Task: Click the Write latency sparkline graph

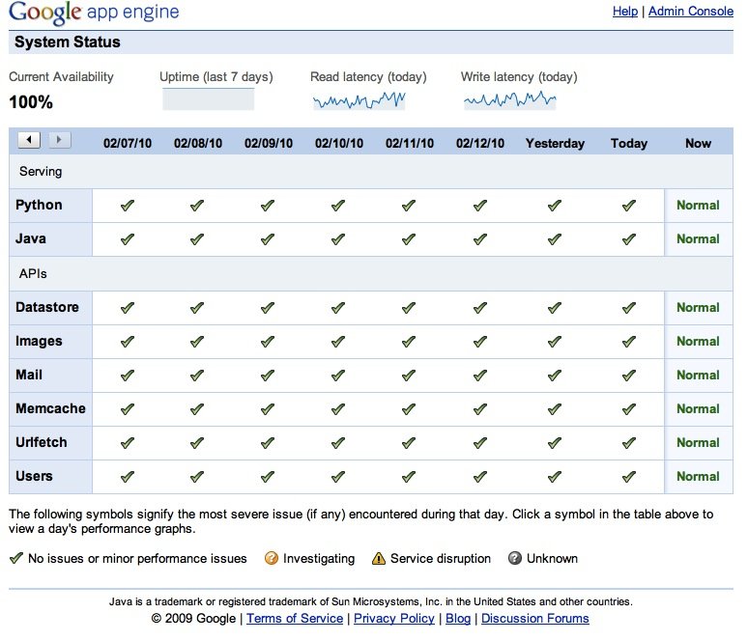Action: point(509,99)
